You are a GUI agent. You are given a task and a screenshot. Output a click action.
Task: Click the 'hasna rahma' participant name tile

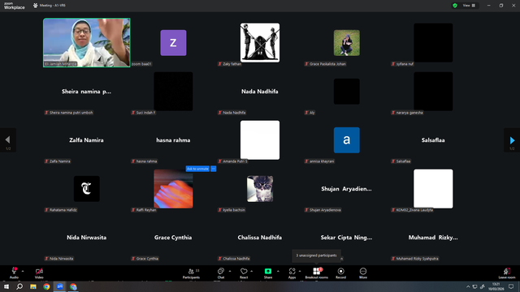tap(173, 140)
